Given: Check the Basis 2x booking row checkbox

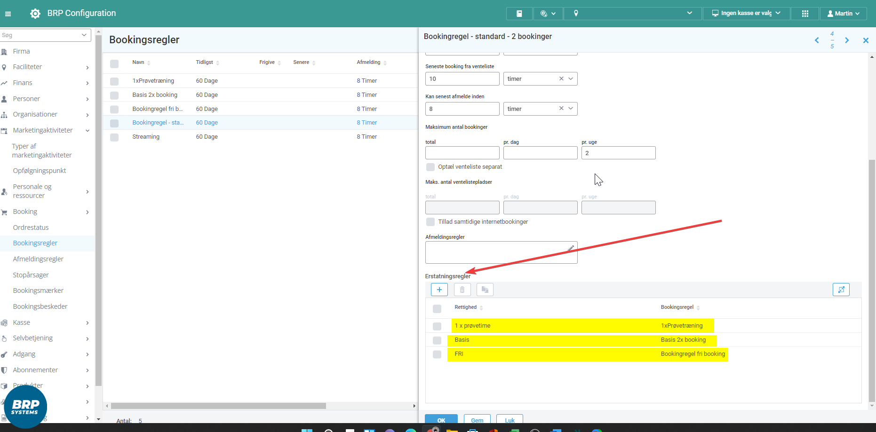Looking at the screenshot, I should pyautogui.click(x=114, y=95).
